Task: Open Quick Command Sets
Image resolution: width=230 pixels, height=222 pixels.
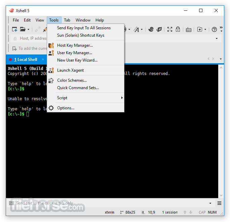Action: click(x=86, y=88)
